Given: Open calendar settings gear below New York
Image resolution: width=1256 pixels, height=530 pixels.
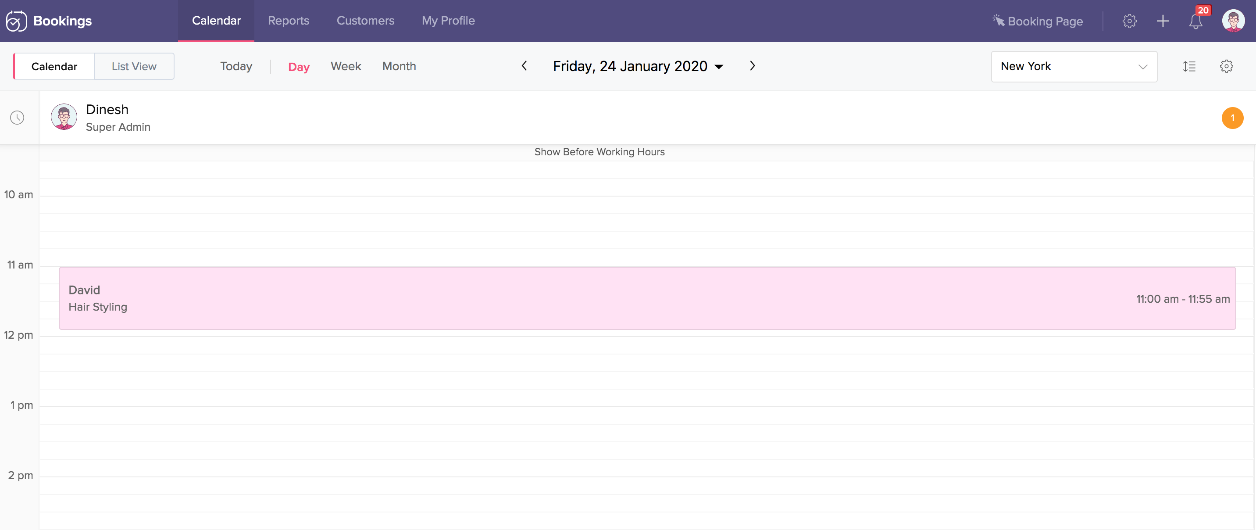Looking at the screenshot, I should click(1226, 66).
